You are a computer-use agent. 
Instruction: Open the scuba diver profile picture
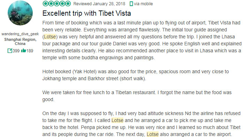pyautogui.click(x=20, y=13)
